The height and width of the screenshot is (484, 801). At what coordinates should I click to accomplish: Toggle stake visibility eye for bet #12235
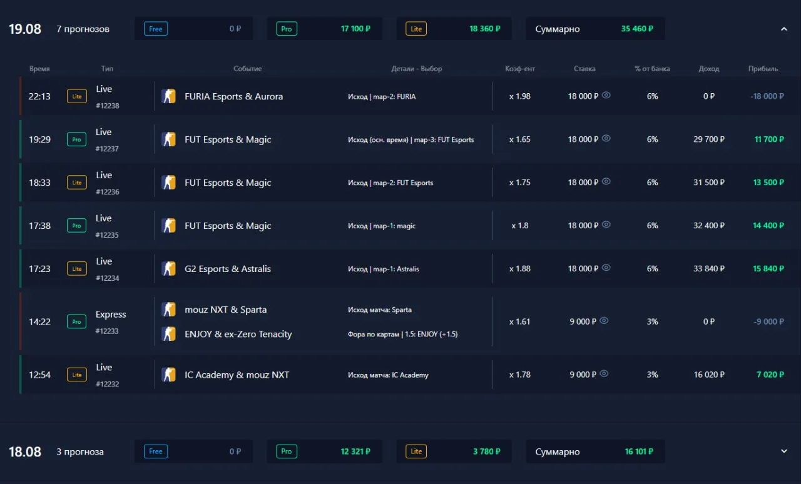tap(606, 225)
